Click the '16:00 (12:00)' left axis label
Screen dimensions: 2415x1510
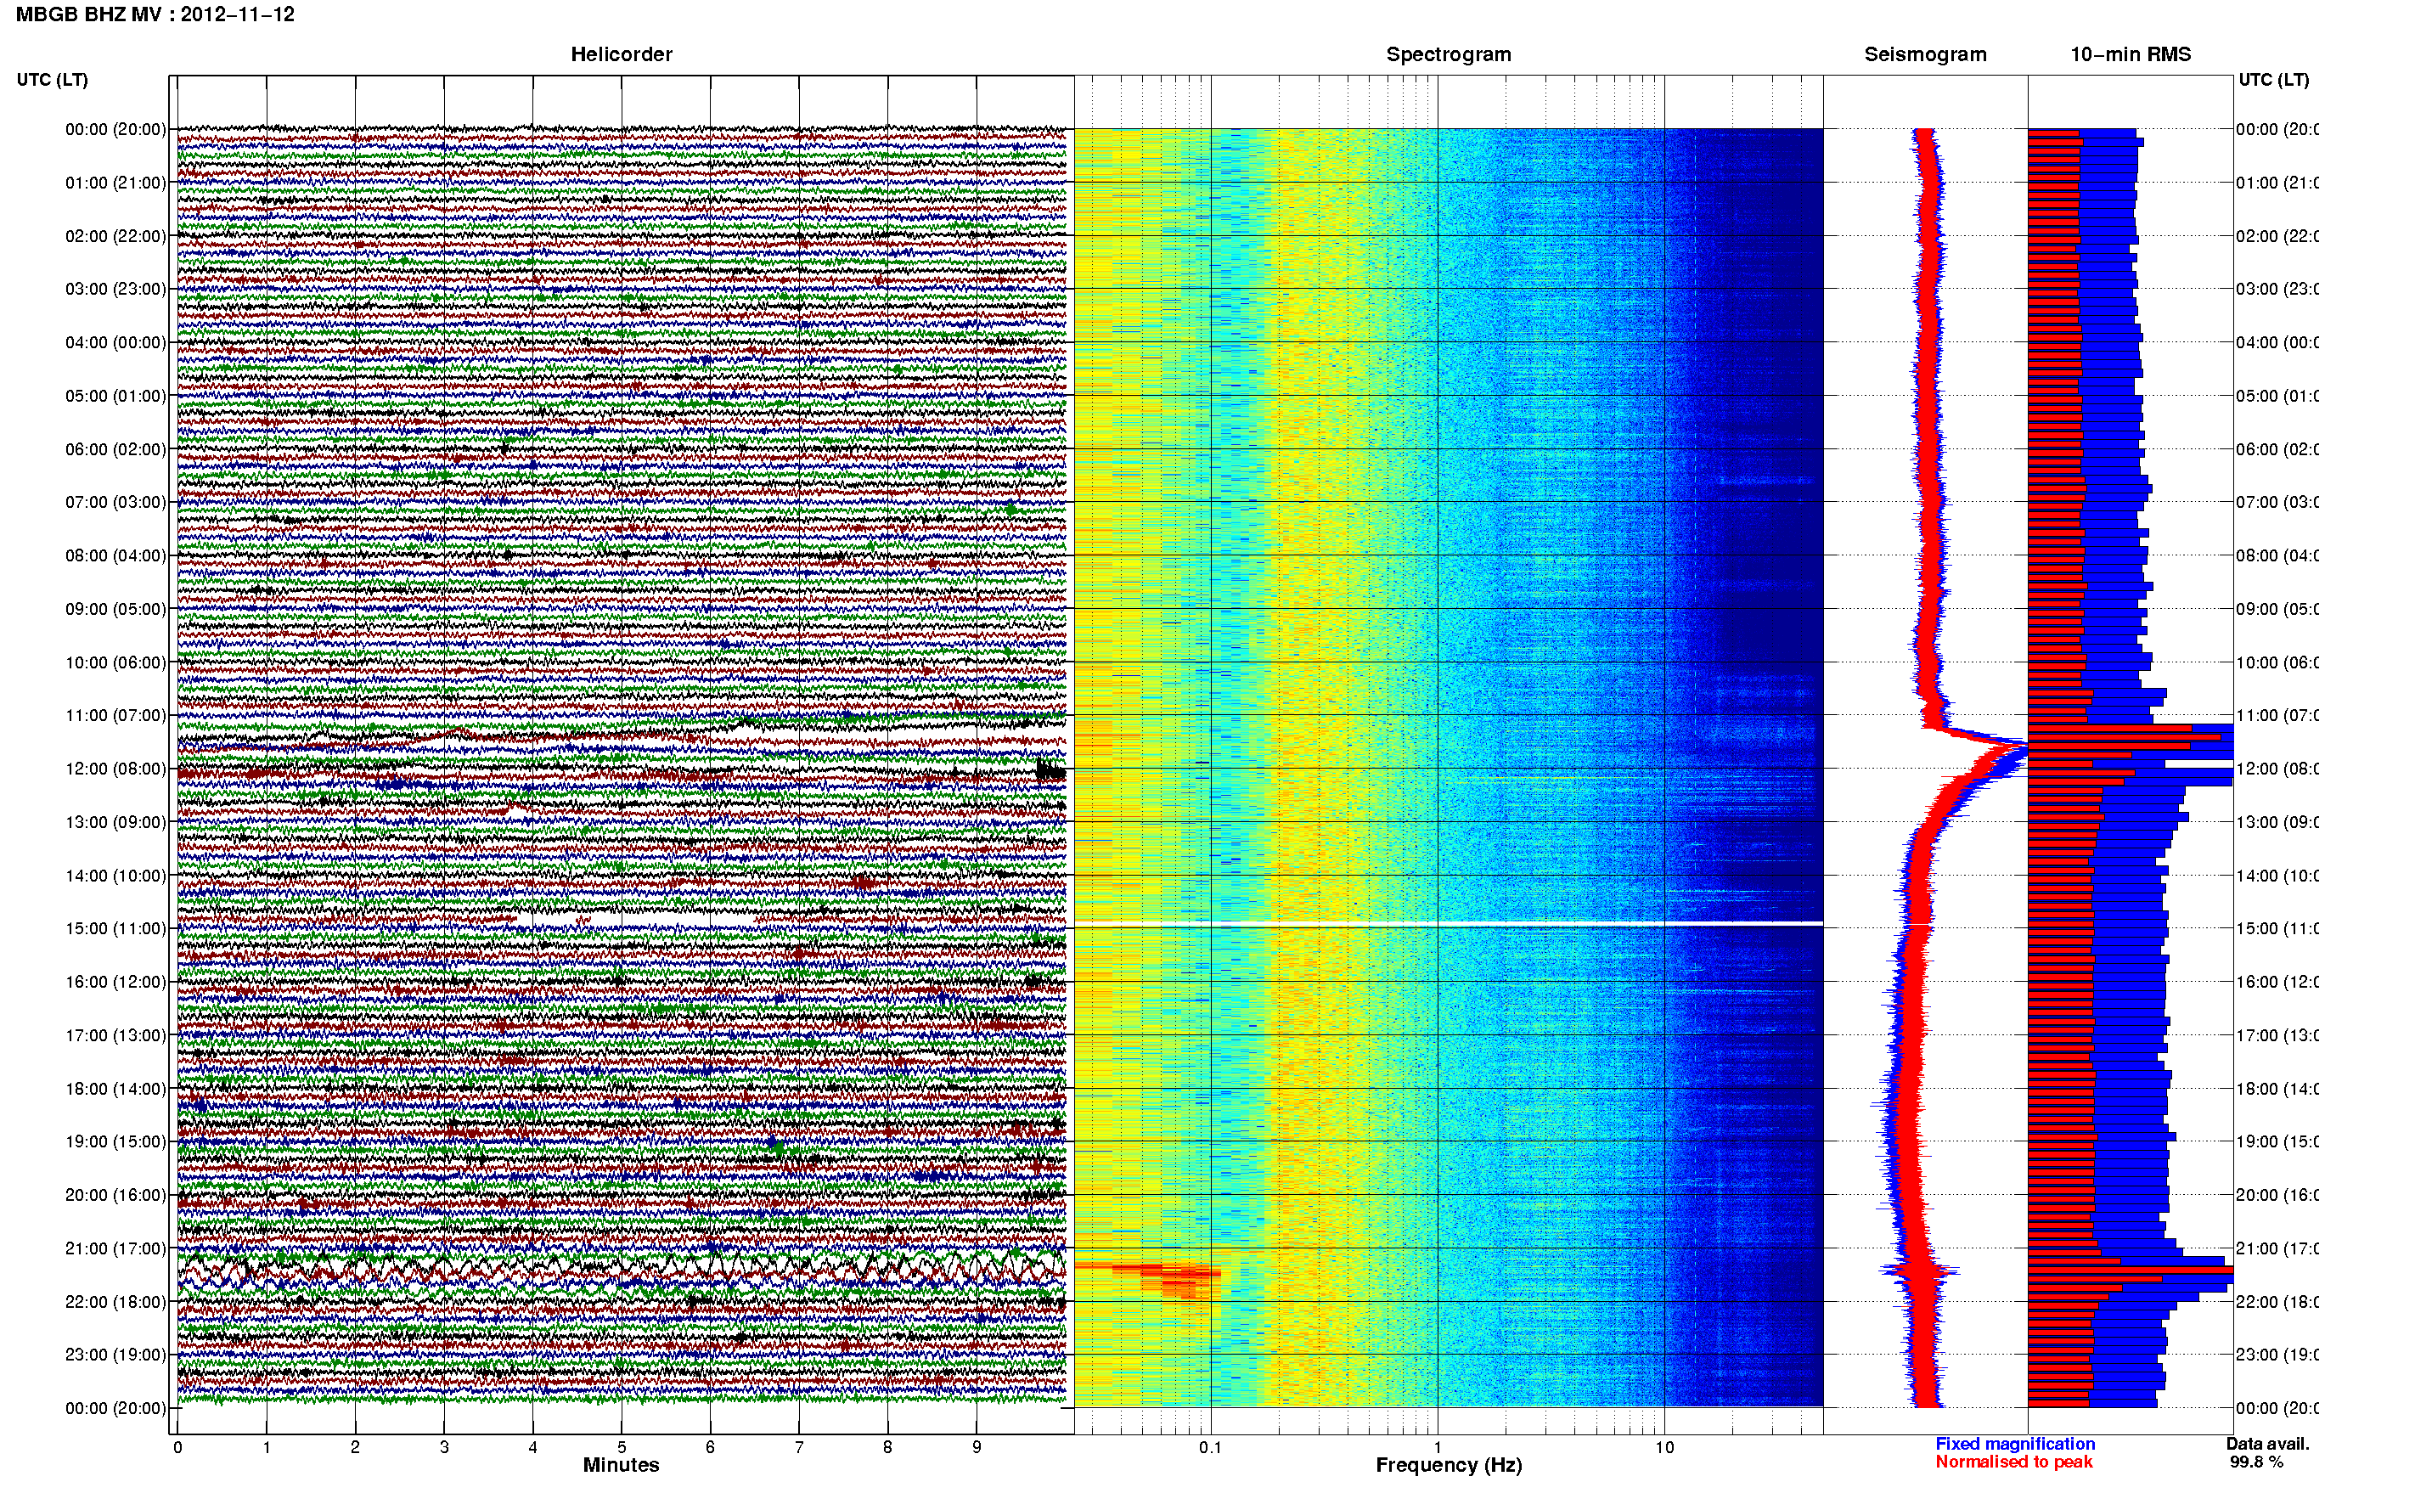pos(115,982)
